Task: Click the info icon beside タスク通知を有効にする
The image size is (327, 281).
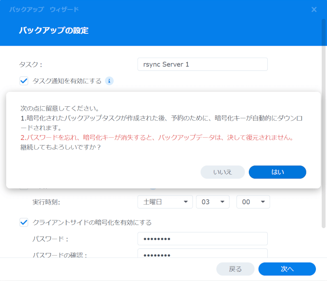Action: [109, 81]
